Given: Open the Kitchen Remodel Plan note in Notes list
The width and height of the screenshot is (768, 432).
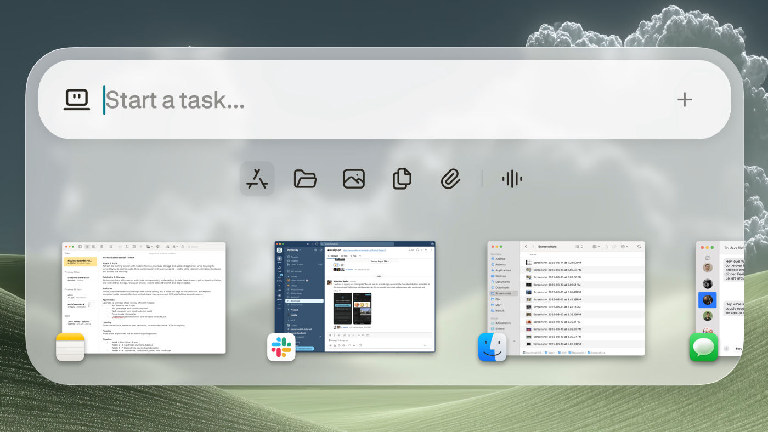Looking at the screenshot, I should click(81, 262).
